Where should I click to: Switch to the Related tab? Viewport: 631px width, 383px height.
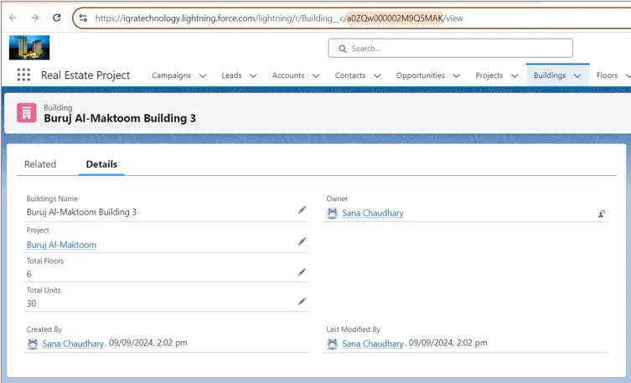click(40, 164)
